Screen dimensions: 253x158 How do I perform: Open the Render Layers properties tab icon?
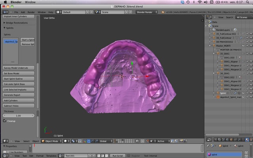219,139
